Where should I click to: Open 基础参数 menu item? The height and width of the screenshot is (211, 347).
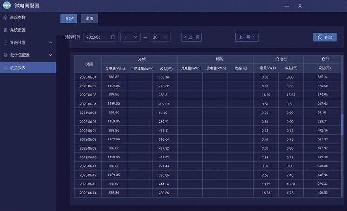tap(28, 17)
